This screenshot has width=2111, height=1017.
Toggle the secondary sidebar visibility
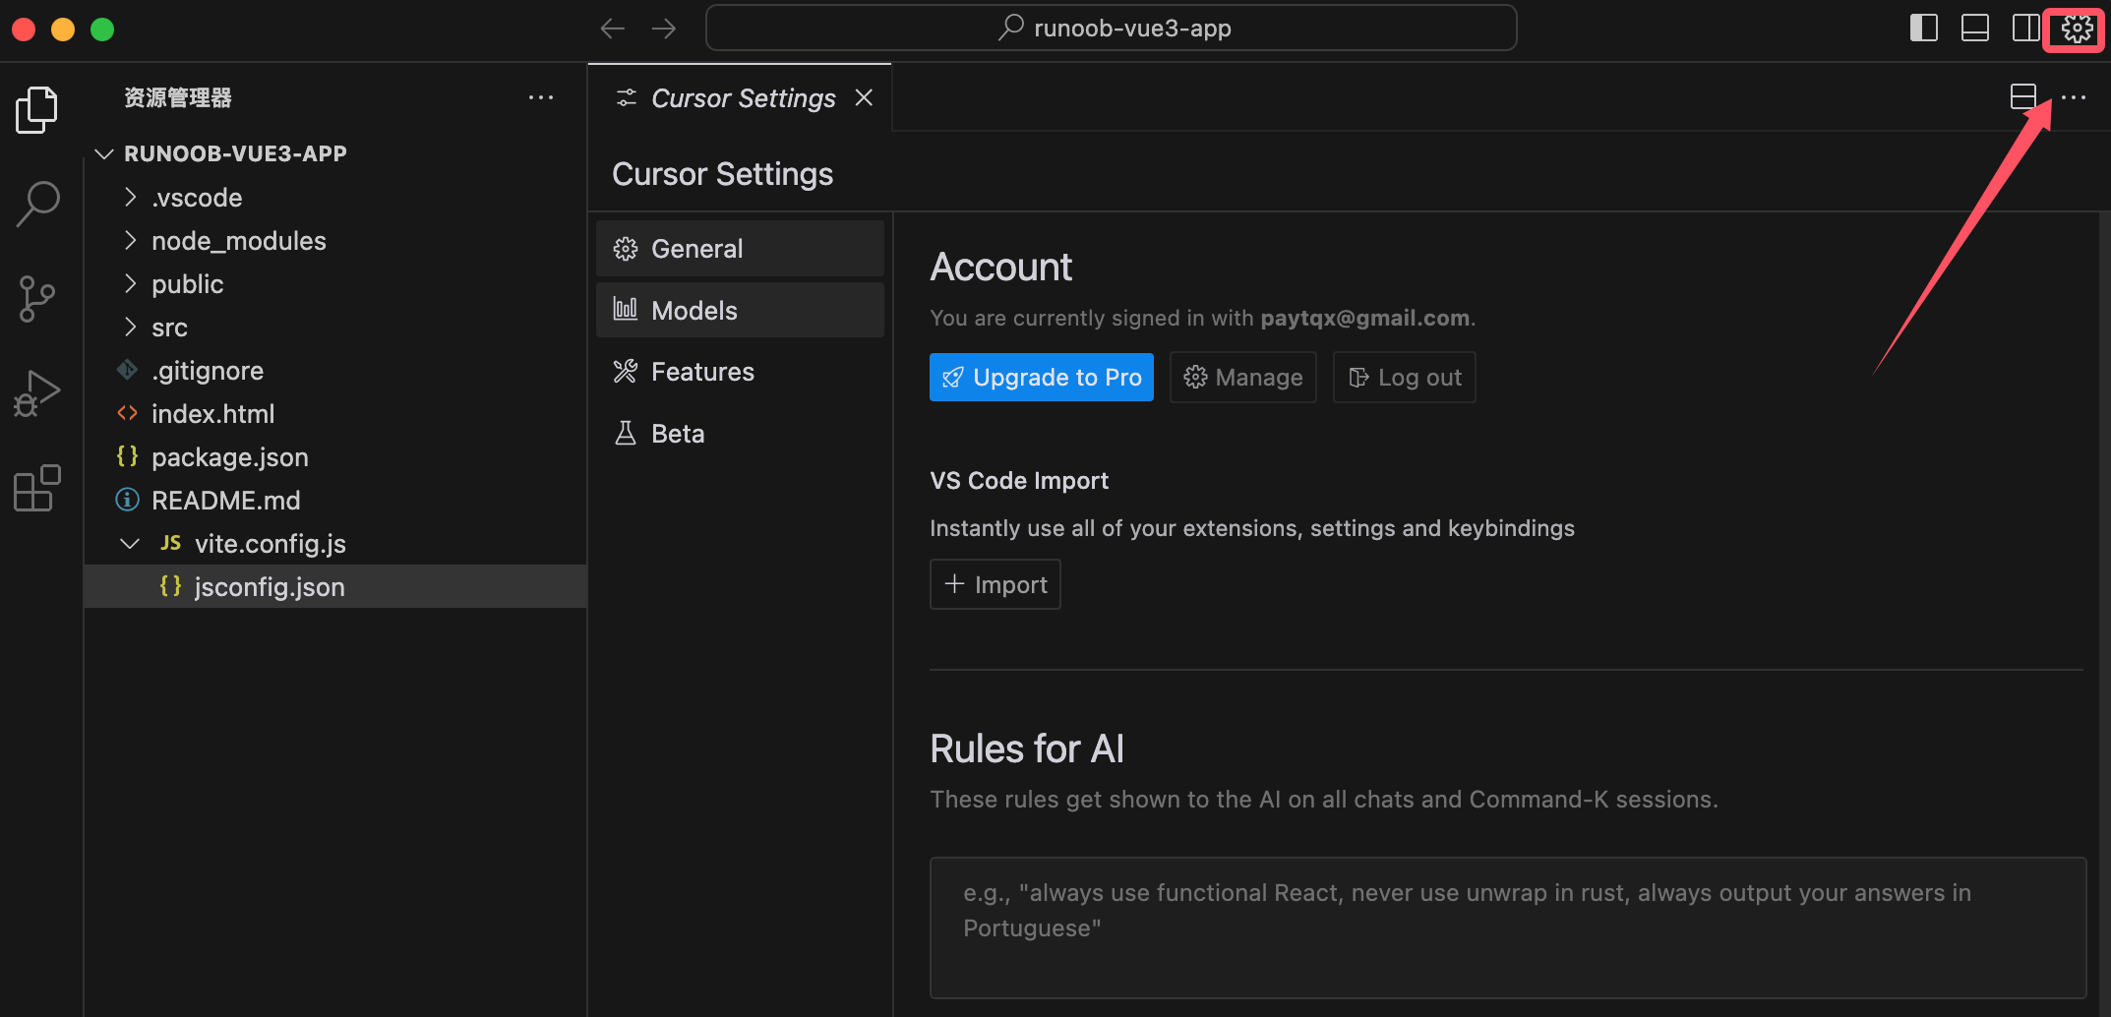click(2025, 29)
